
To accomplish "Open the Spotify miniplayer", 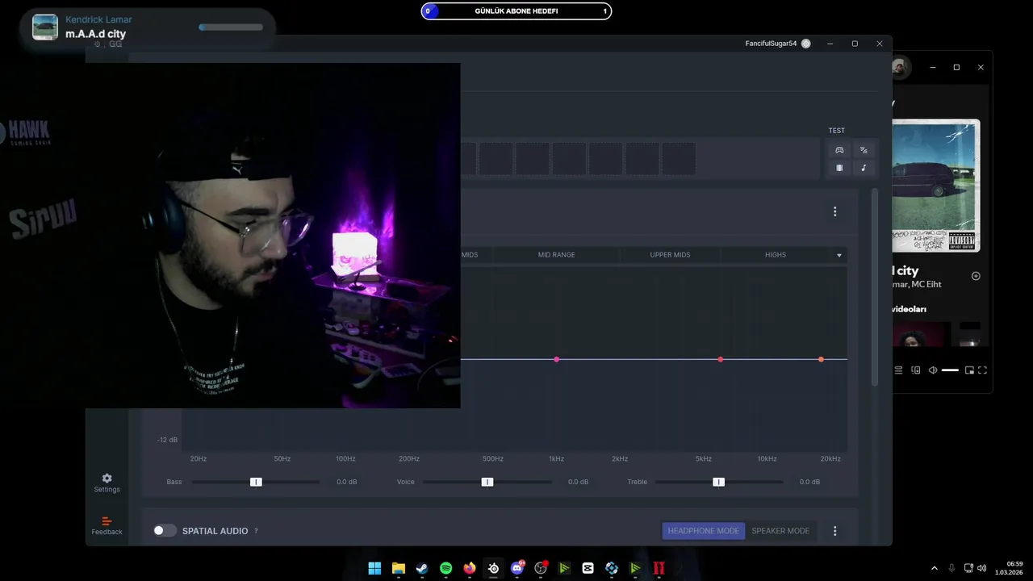I will [969, 370].
